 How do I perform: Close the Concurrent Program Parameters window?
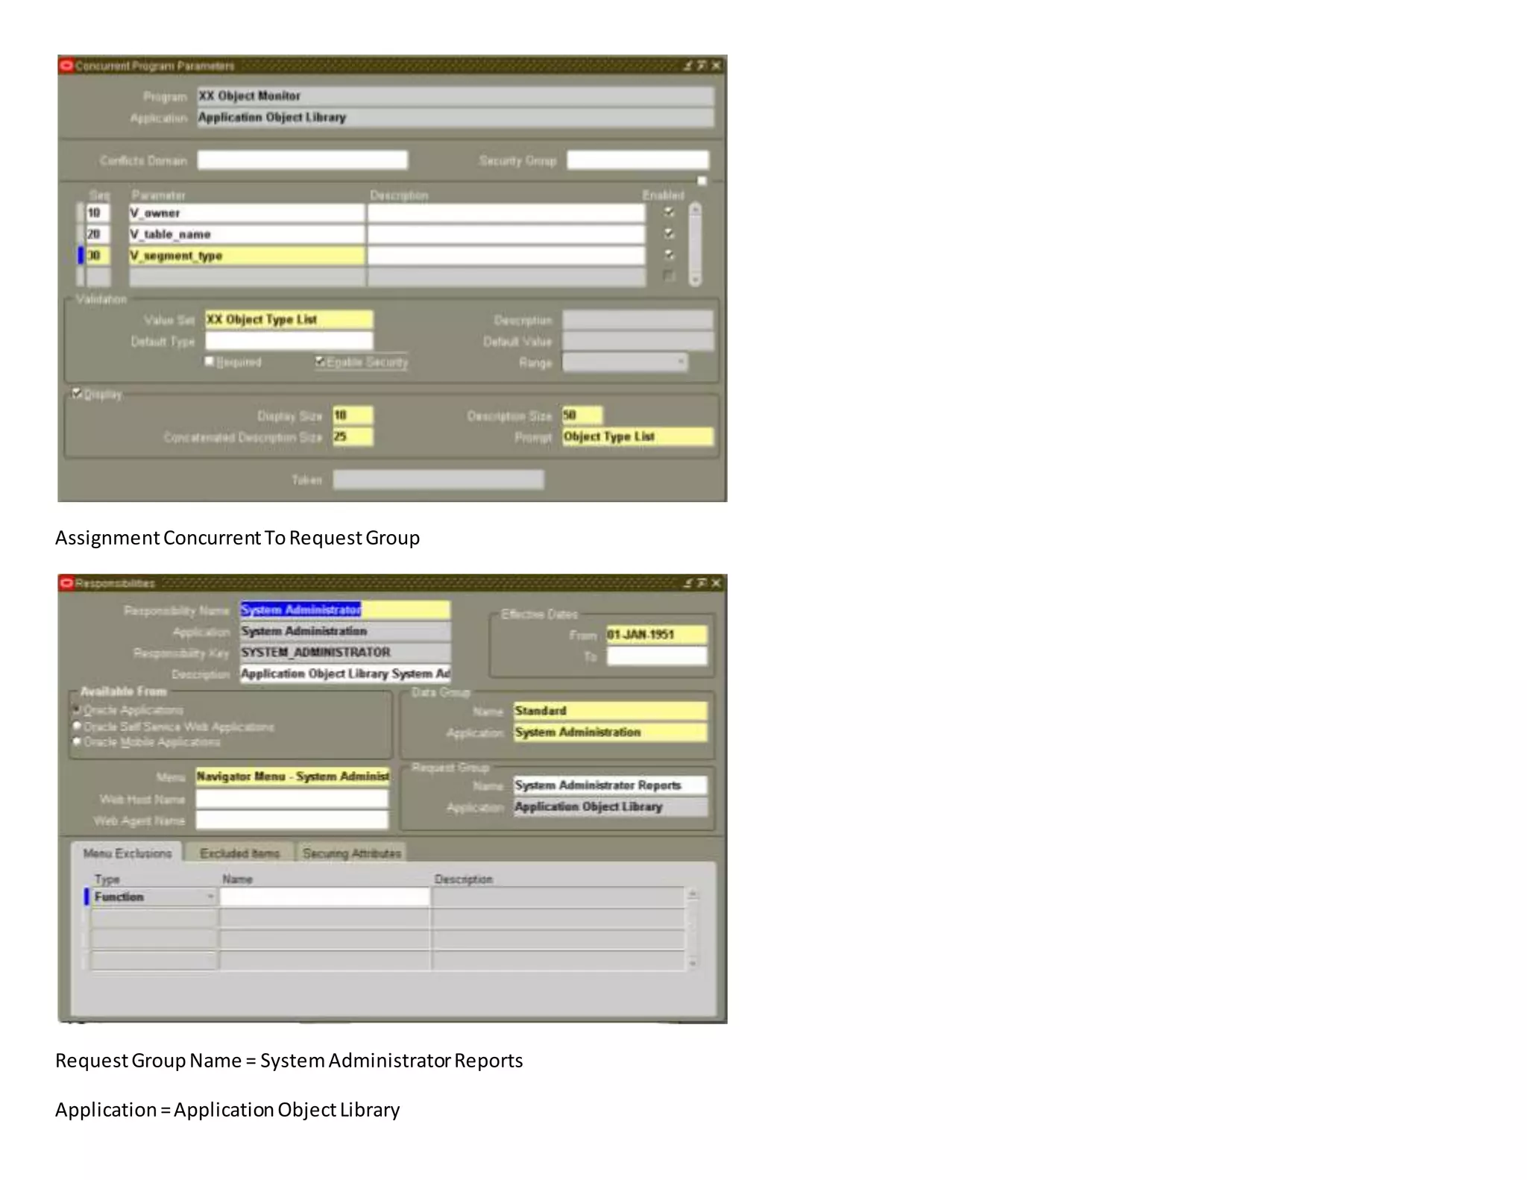pyautogui.click(x=717, y=66)
